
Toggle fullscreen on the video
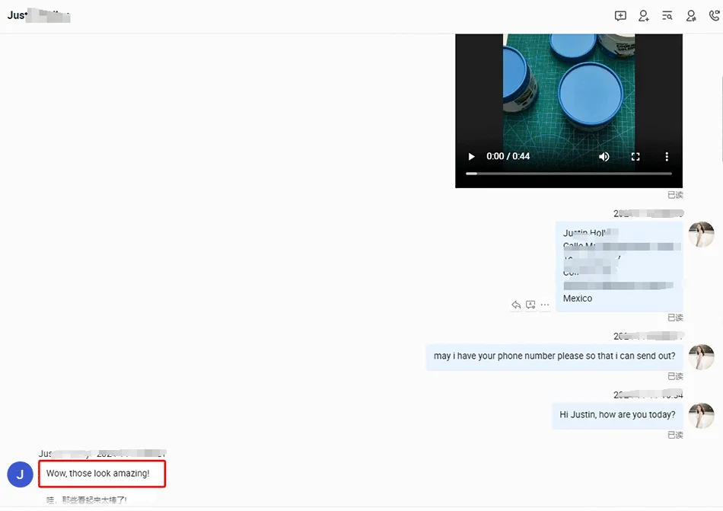point(635,157)
